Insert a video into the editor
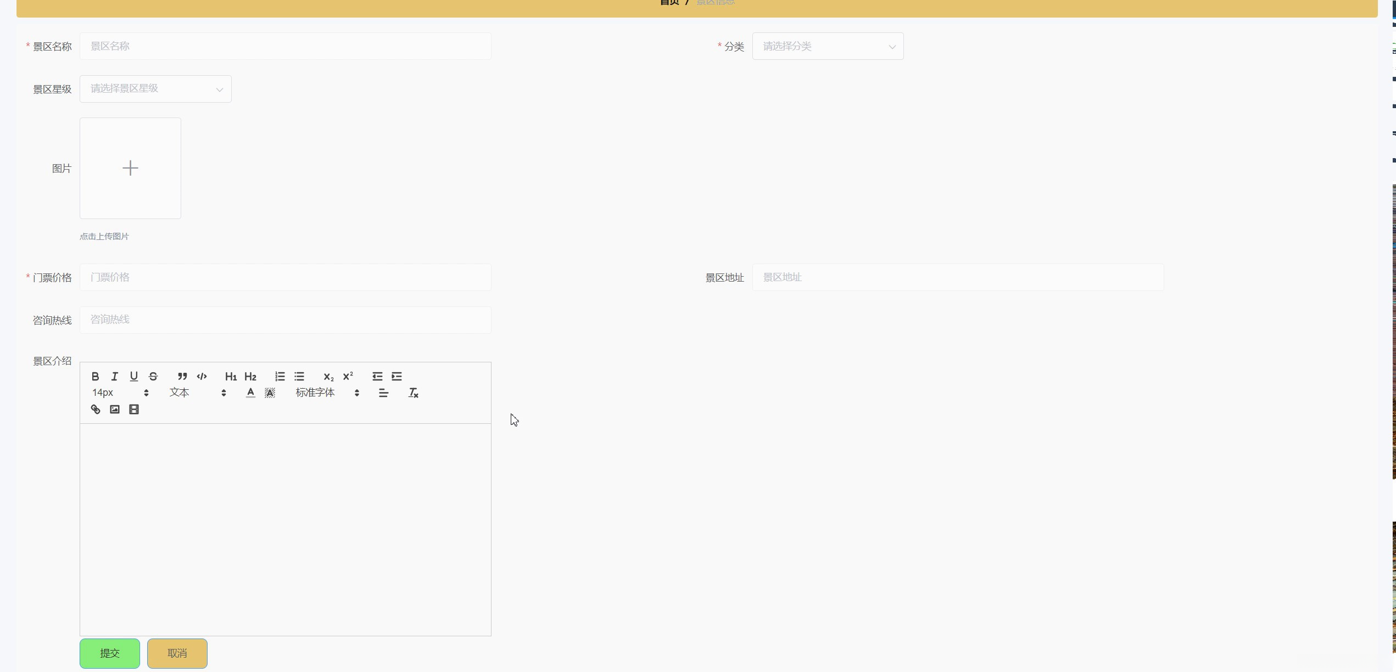 (134, 410)
